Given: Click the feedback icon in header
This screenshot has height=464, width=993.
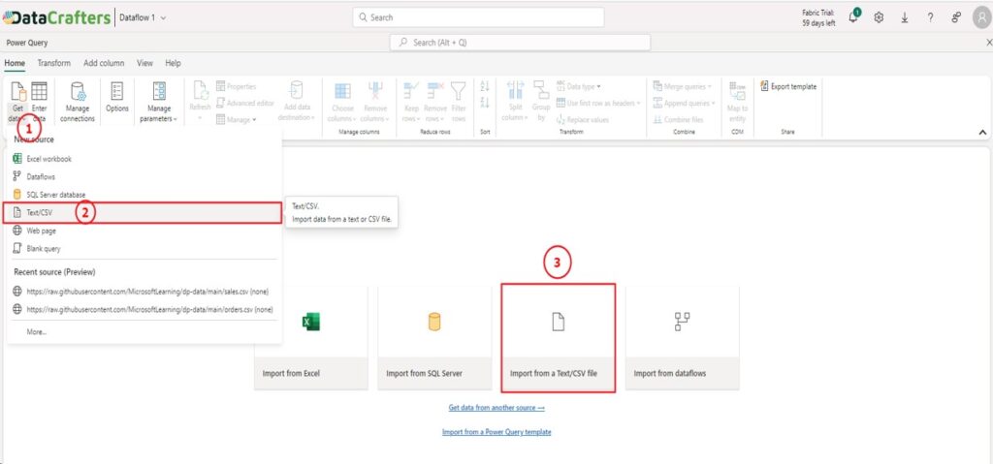Looking at the screenshot, I should click(956, 17).
